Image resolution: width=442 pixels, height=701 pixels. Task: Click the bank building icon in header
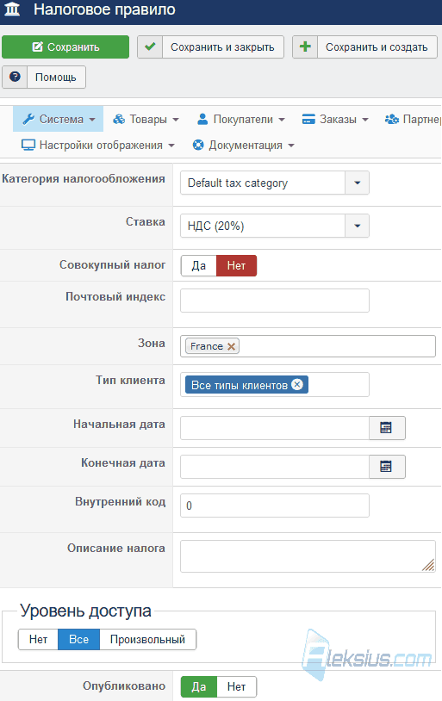(x=12, y=9)
